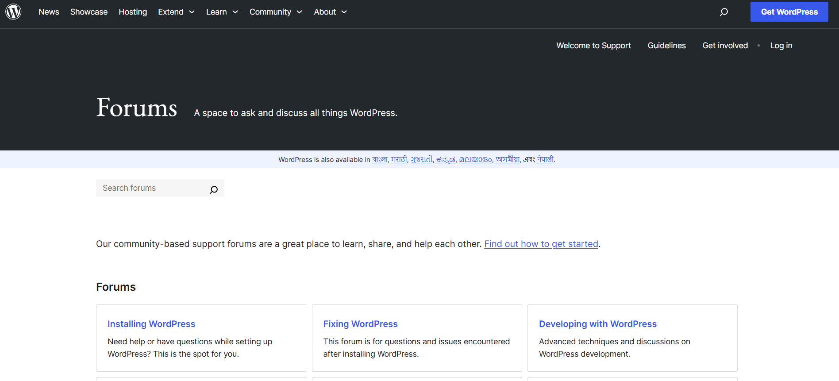839x381 pixels.
Task: Click the bold Forums section heading
Action: click(116, 287)
